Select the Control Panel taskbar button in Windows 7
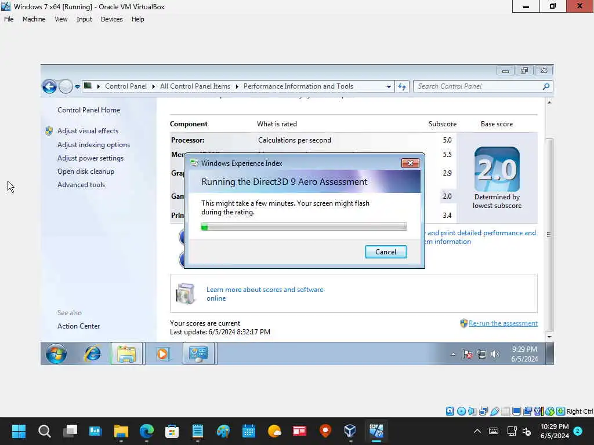 [x=198, y=354]
